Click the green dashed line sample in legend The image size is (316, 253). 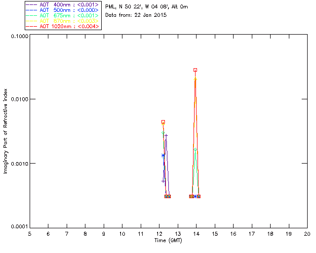click(32, 15)
